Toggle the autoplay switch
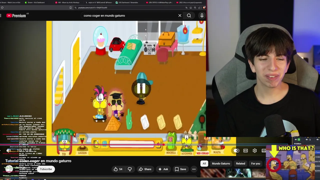This screenshot has width=320, height=180. 236,150
